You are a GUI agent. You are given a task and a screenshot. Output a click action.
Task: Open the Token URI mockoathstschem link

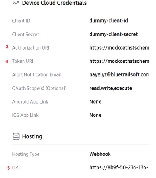[x=119, y=61]
